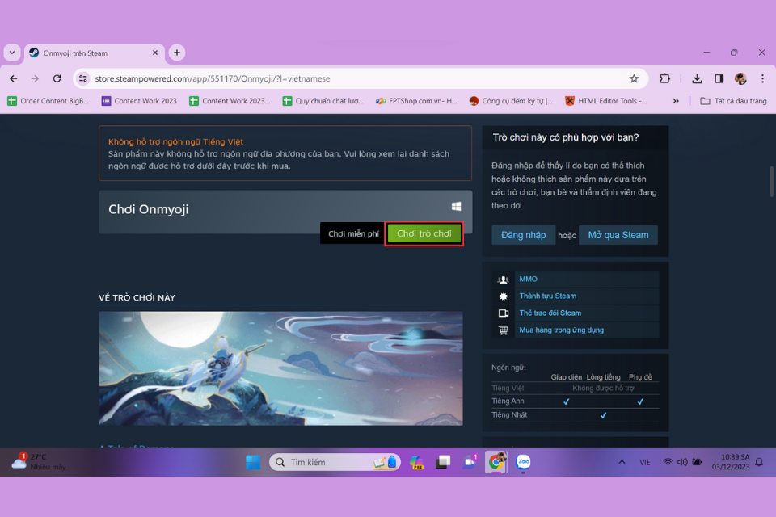Open Tất cả dấu trang folder

pyautogui.click(x=733, y=101)
